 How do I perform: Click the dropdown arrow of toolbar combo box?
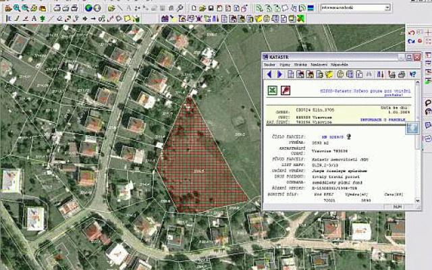pos(387,7)
